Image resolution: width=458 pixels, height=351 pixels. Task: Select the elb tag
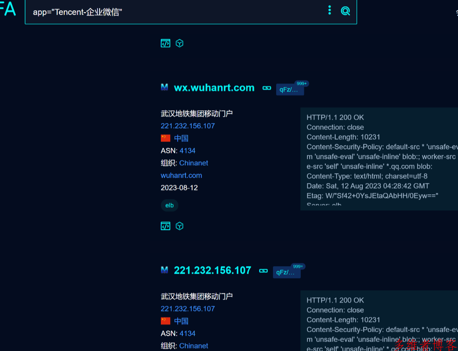(x=169, y=205)
